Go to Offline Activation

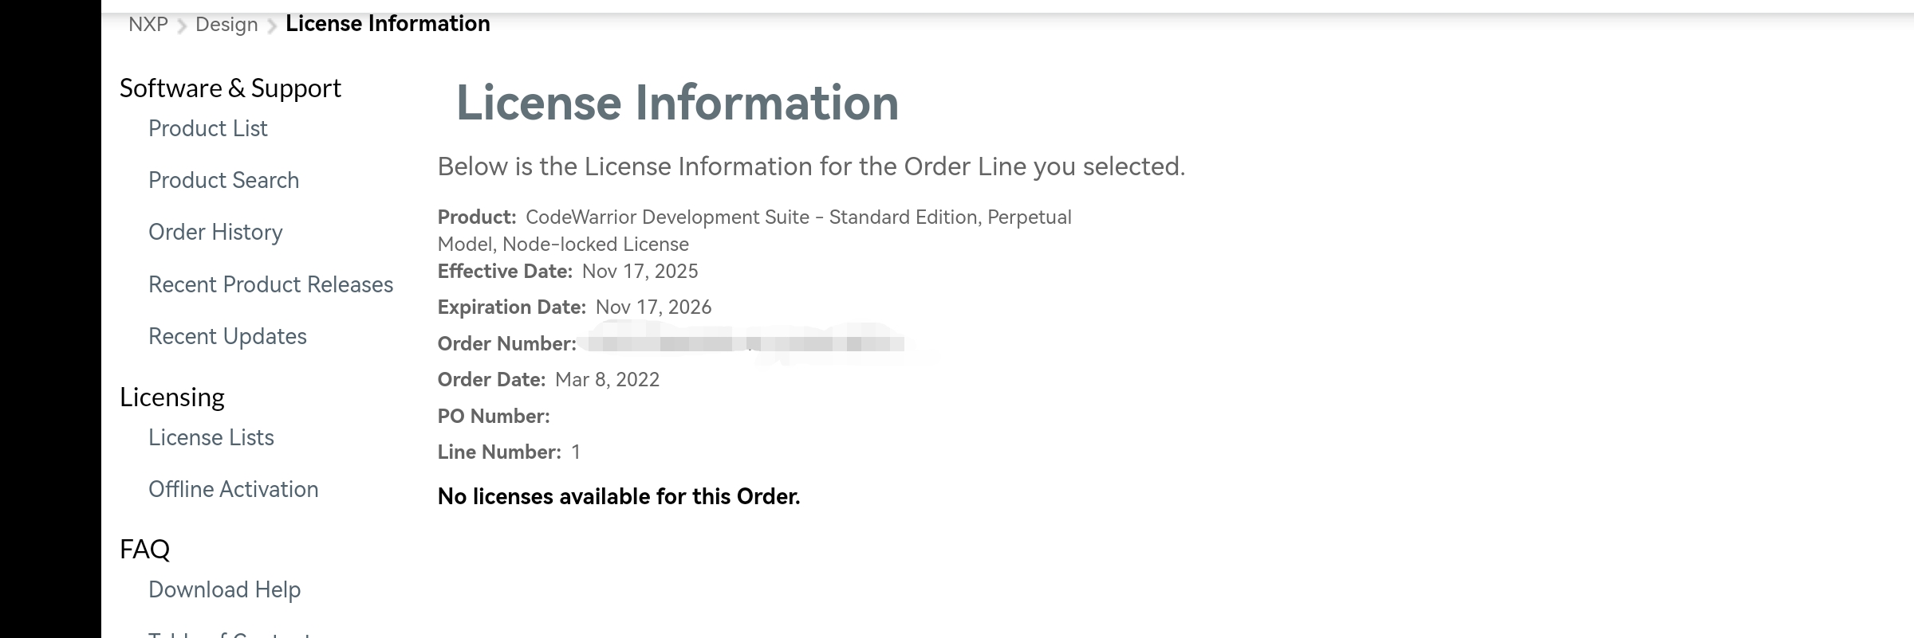click(234, 489)
